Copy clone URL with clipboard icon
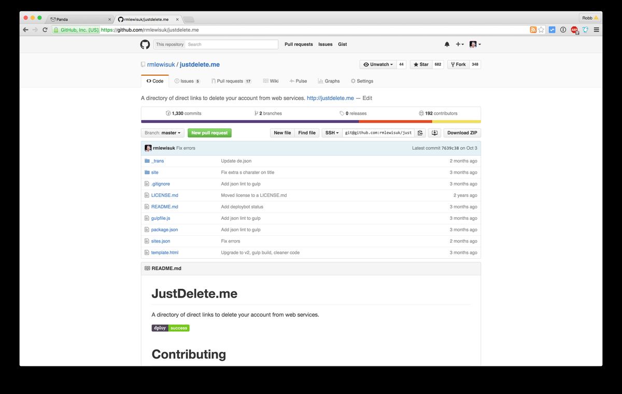Viewport: 622px width, 394px height. (x=420, y=133)
